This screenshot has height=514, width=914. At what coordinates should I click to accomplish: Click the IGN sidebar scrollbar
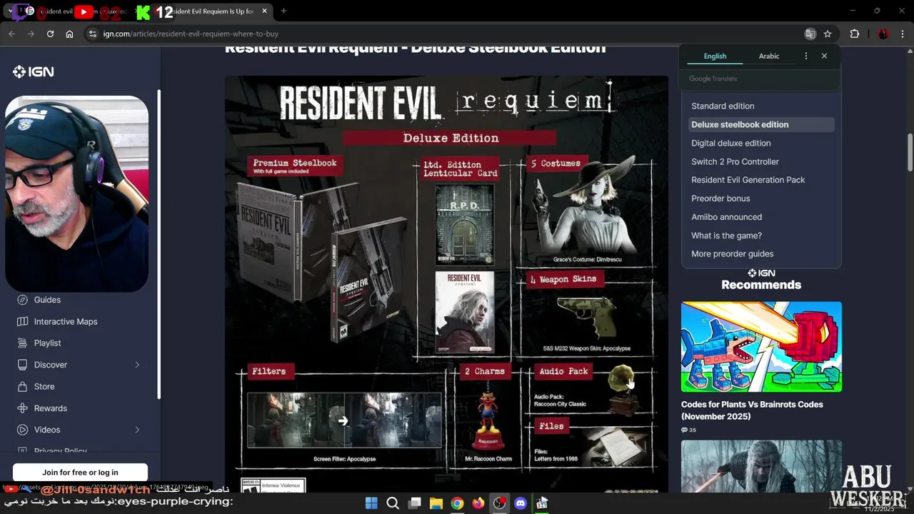159,244
